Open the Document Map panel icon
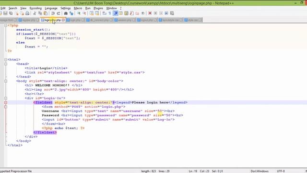This screenshot has height=173, width=307. click(126, 13)
